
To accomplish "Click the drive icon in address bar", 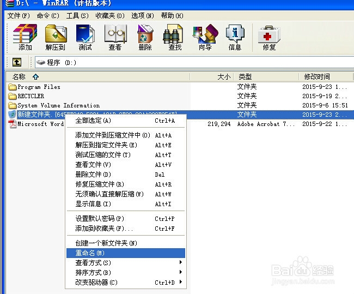I will click(x=41, y=62).
